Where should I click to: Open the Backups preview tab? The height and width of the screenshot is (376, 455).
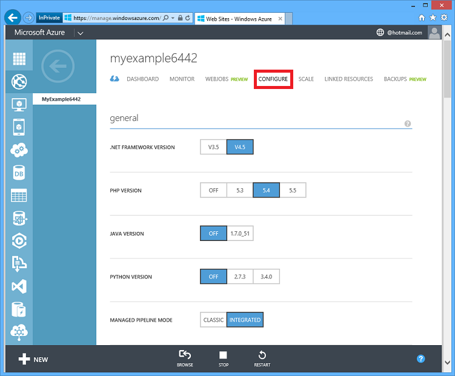tap(405, 79)
